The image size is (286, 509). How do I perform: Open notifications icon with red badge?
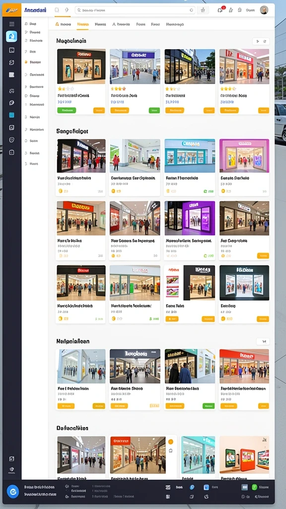click(x=220, y=10)
